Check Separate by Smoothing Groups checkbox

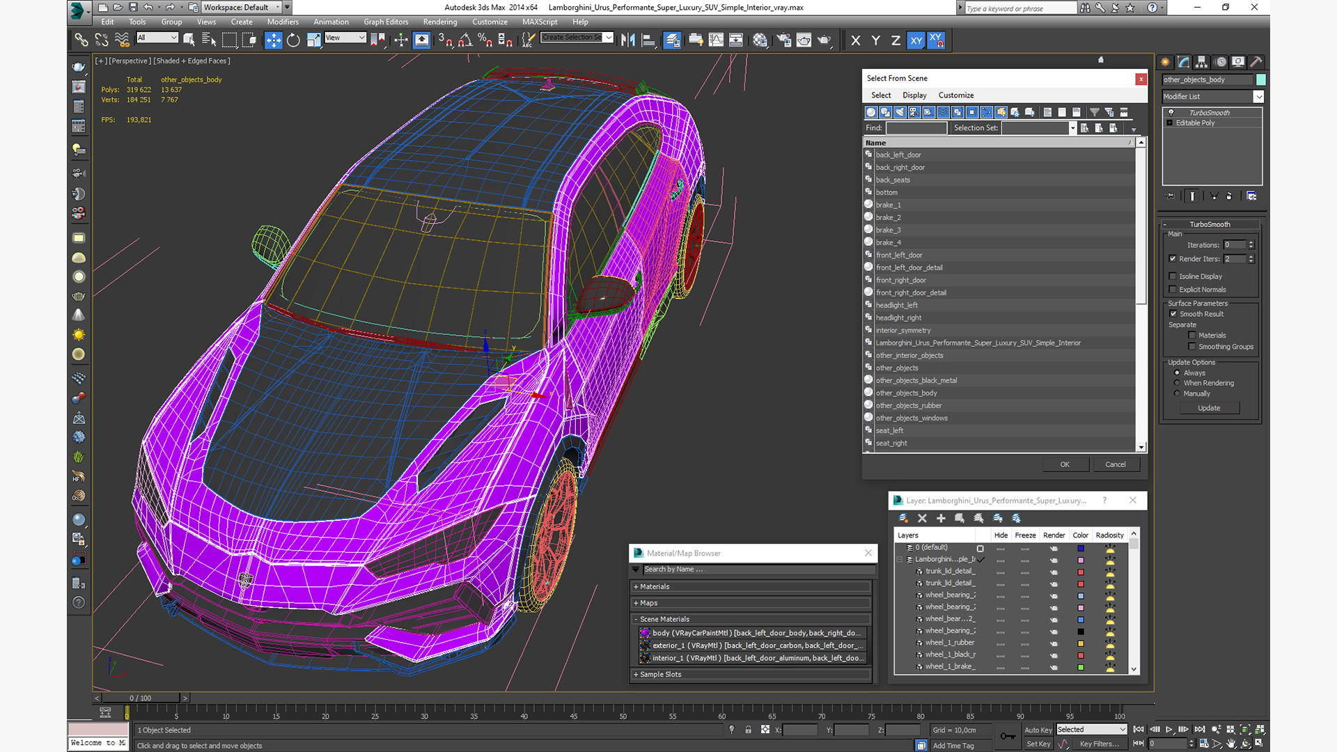[x=1192, y=347]
